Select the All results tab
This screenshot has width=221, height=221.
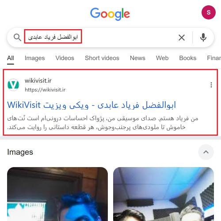coord(11,58)
